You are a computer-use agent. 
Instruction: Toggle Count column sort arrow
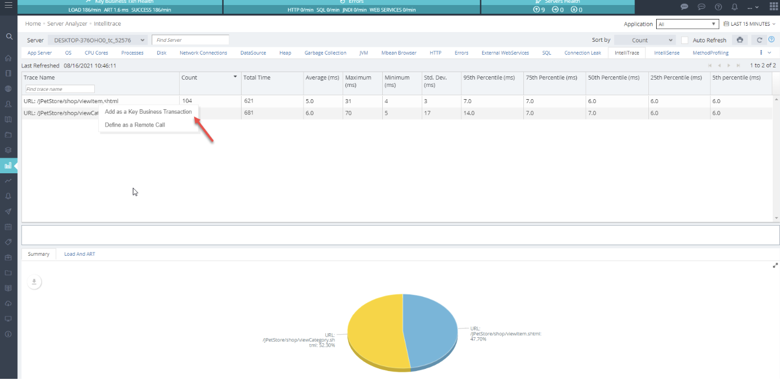click(235, 77)
